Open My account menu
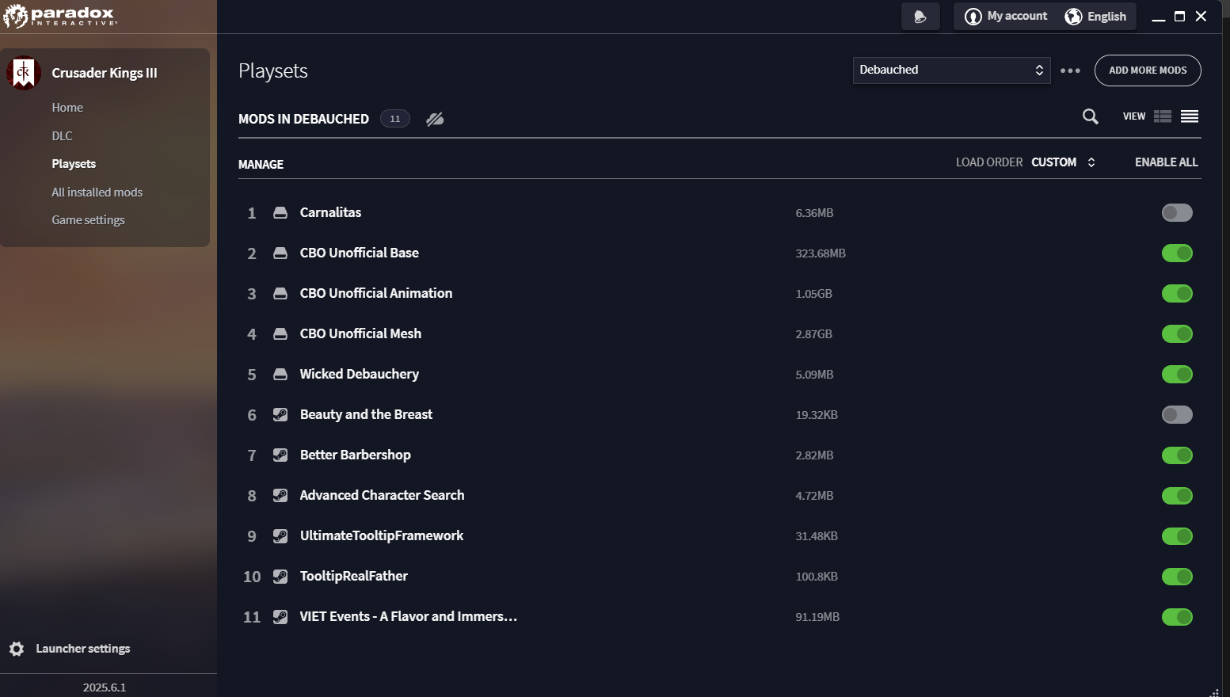Screen dimensions: 1230x697 point(1006,17)
